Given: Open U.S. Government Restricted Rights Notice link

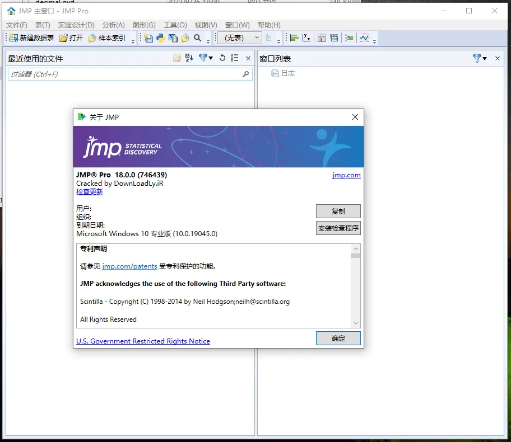Looking at the screenshot, I should (x=143, y=341).
